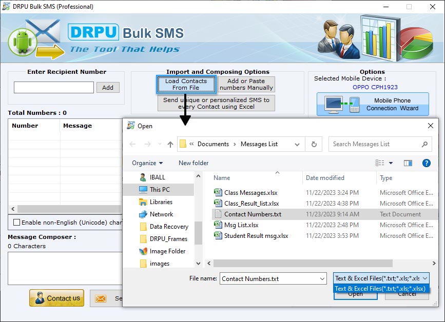This screenshot has height=322, width=445.
Task: Toggle the preview pane icon
Action: (x=408, y=163)
